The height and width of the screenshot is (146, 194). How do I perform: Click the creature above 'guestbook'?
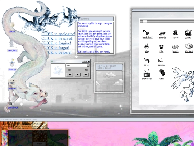(x=12, y=101)
